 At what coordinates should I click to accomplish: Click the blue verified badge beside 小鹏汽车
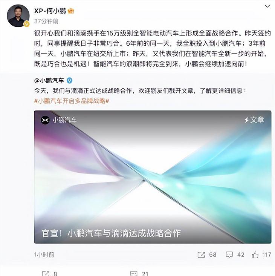point(69,81)
